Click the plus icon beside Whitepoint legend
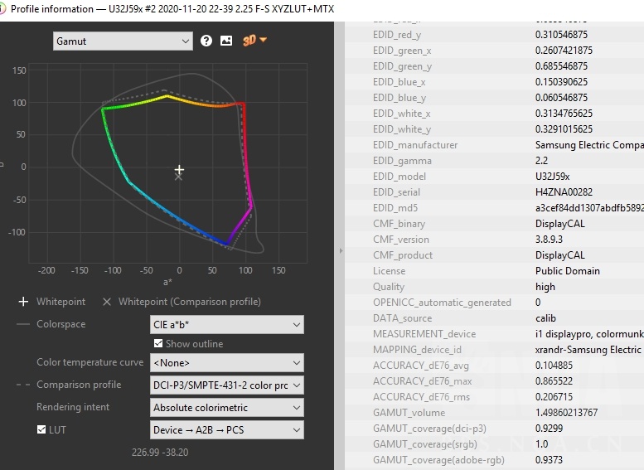This screenshot has height=470, width=644. click(23, 302)
